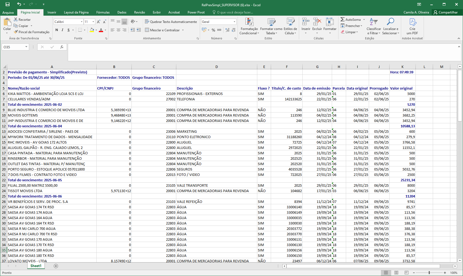The width and height of the screenshot is (463, 276).
Task: Click Crie um PDF Acrobat icon
Action: (x=413, y=22)
